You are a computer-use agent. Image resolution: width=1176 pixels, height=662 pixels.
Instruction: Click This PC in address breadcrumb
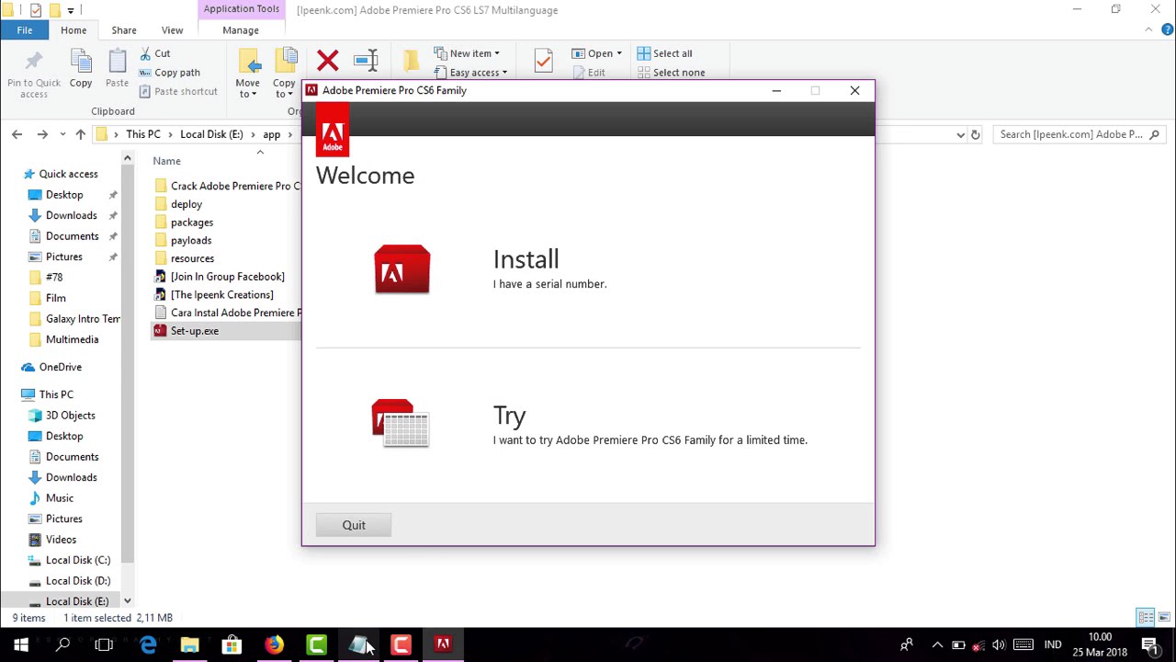(143, 134)
